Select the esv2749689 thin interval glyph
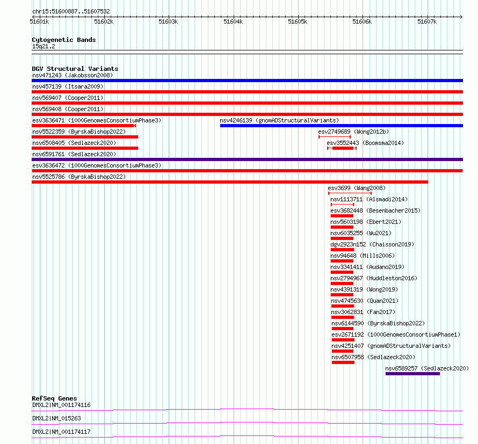The width and height of the screenshot is (478, 444). coord(335,137)
